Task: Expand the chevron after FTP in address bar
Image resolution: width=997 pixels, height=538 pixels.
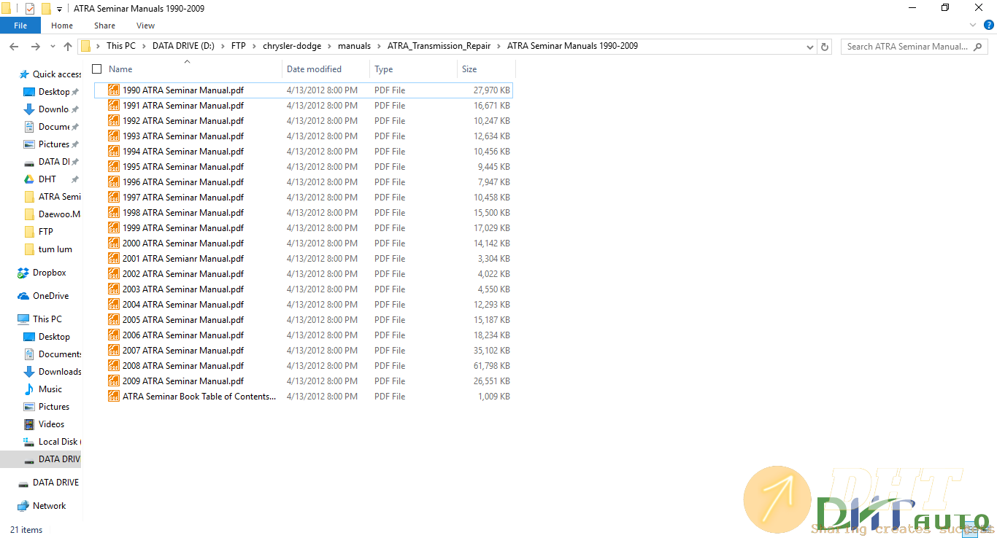Action: [254, 46]
